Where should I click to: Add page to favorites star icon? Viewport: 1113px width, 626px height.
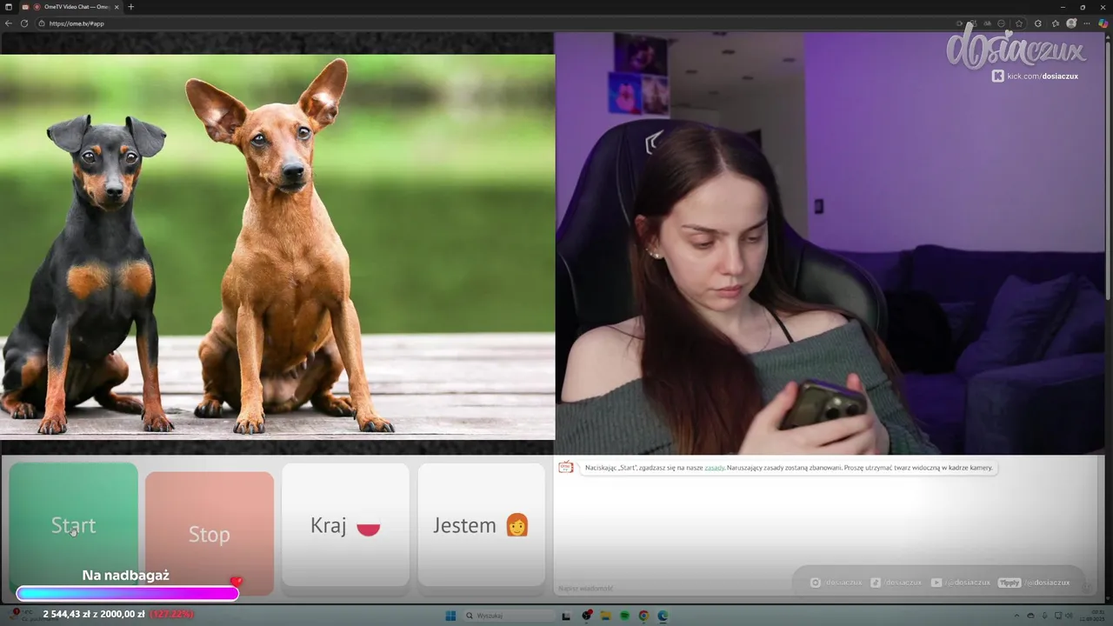[x=1019, y=23]
